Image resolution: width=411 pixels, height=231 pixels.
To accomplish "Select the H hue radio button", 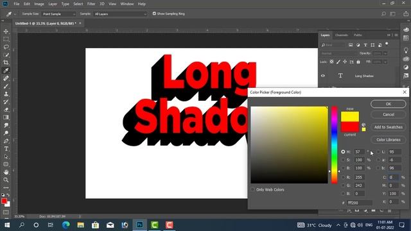I will point(343,151).
